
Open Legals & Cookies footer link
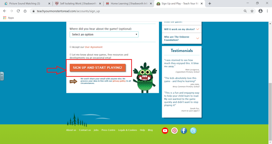127,130
